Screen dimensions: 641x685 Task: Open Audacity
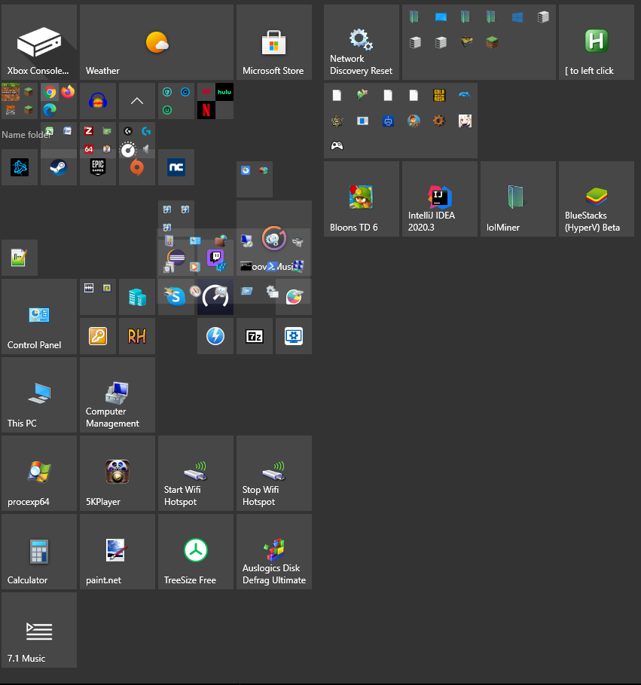(x=98, y=101)
